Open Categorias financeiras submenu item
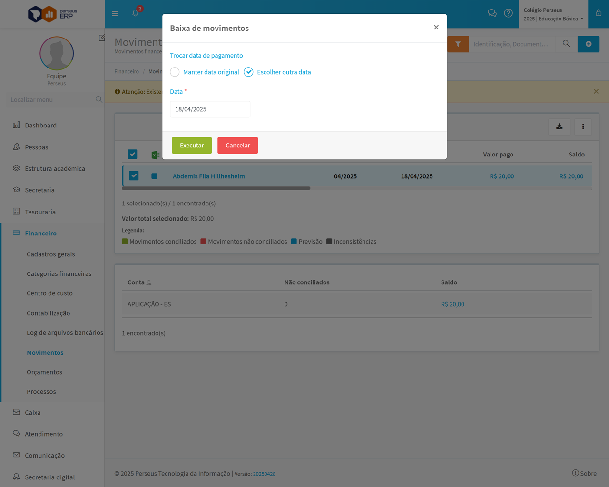This screenshot has height=487, width=609. 59,274
